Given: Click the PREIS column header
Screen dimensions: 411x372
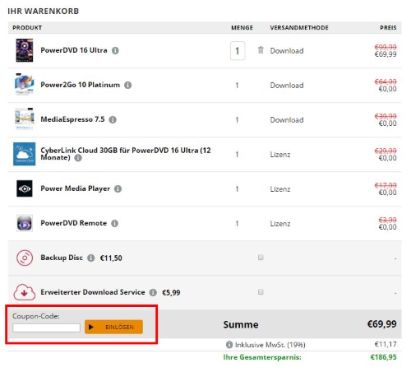Looking at the screenshot, I should point(388,28).
